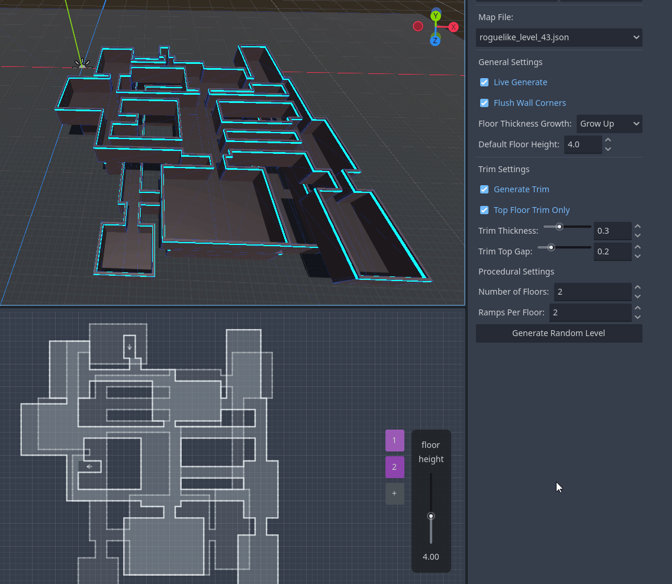Image resolution: width=672 pixels, height=584 pixels.
Task: Click the Trim Top Gap slider handle
Action: click(551, 247)
